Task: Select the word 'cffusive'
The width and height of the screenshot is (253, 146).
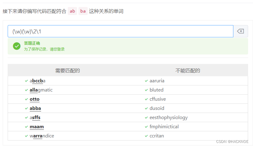Action: [x=158, y=99]
